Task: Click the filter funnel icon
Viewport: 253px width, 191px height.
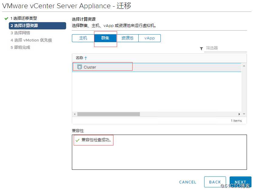Action: click(201, 49)
